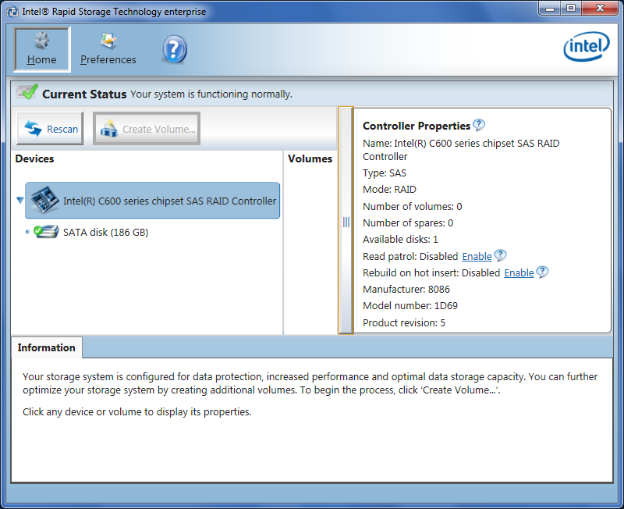The height and width of the screenshot is (509, 624).
Task: Click the app icon in title bar
Action: pos(12,12)
